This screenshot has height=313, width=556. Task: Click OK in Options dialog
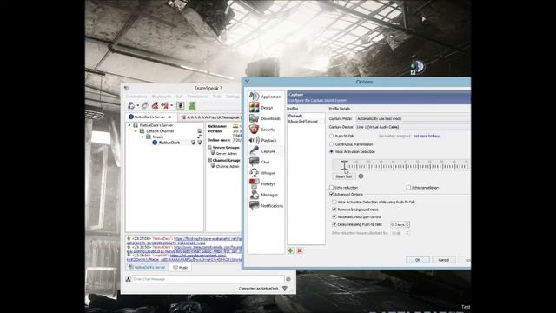pos(418,260)
